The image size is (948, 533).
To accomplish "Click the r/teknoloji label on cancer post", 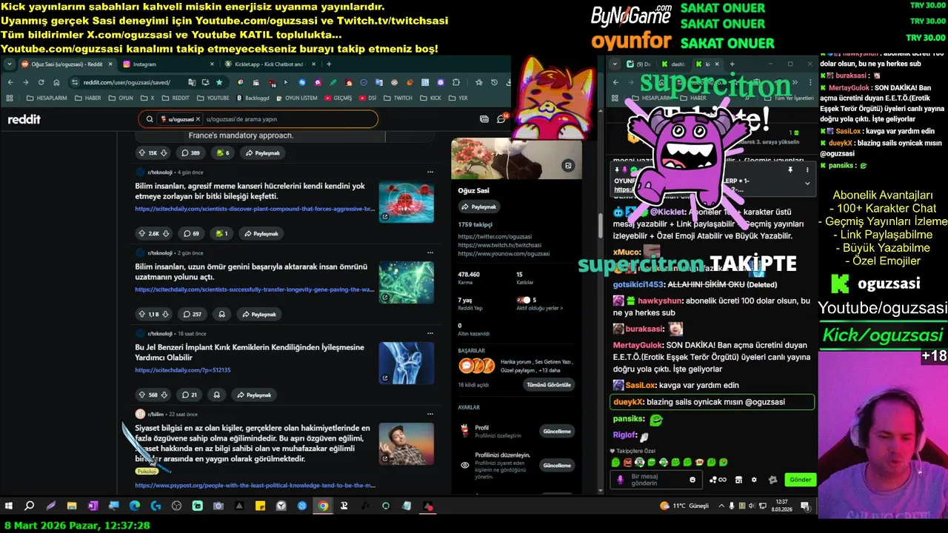I will 160,172.
